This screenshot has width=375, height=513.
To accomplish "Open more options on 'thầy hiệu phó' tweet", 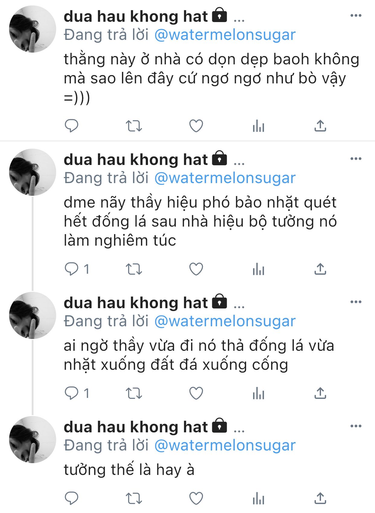I will [356, 159].
